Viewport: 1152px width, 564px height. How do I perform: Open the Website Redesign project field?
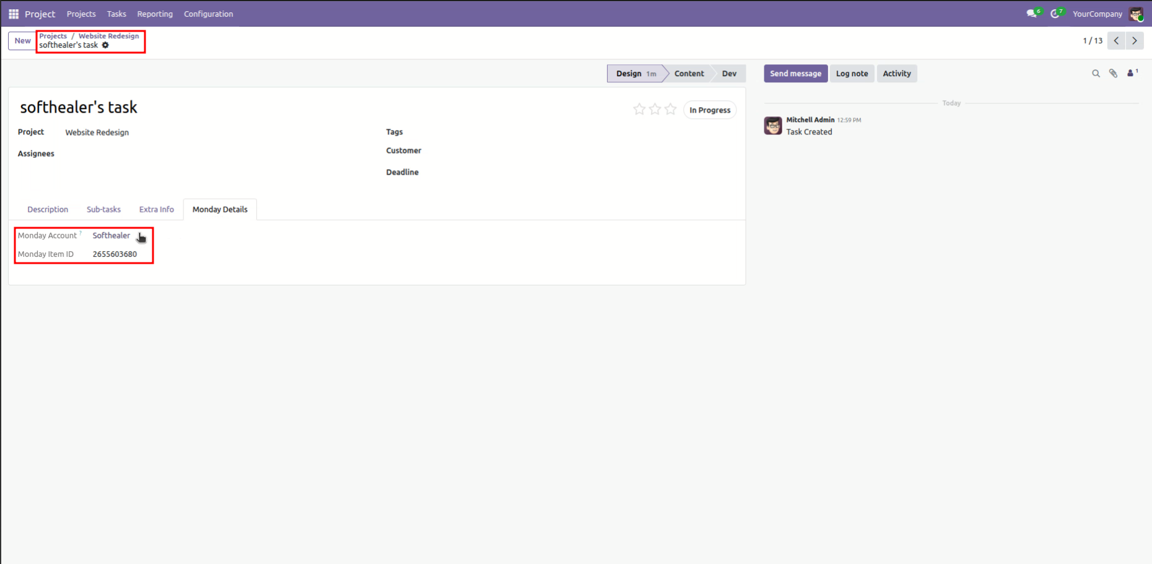click(97, 132)
